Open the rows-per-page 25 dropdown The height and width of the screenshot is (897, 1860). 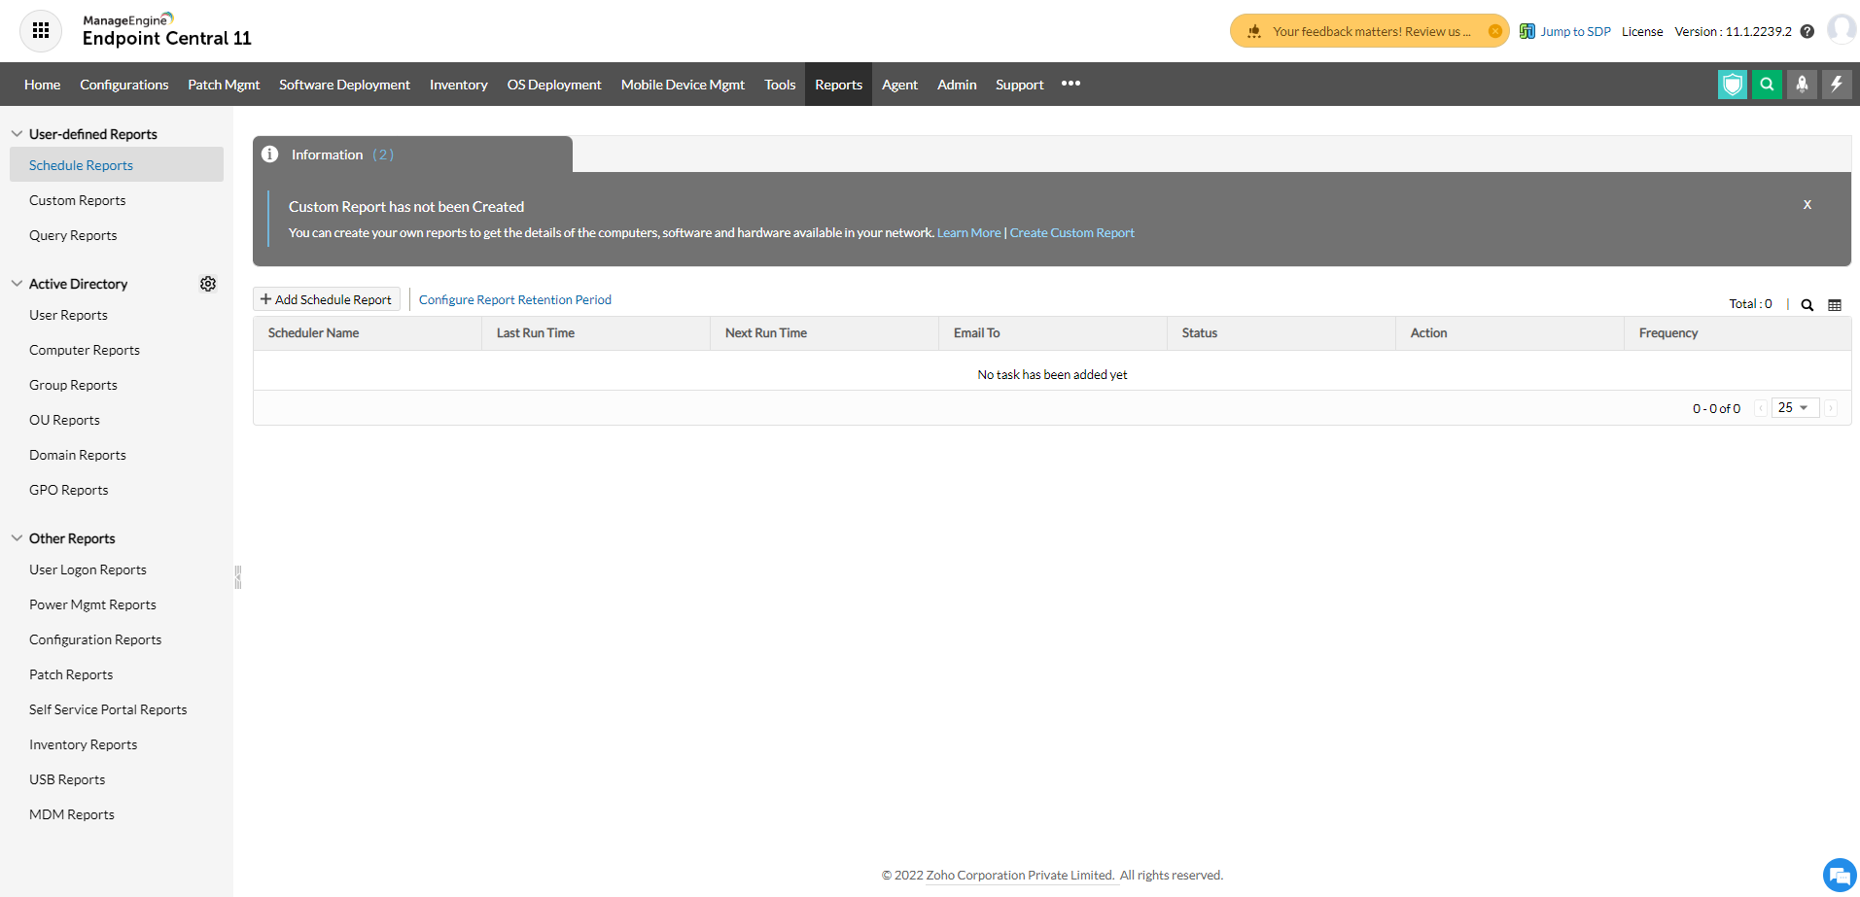point(1794,408)
